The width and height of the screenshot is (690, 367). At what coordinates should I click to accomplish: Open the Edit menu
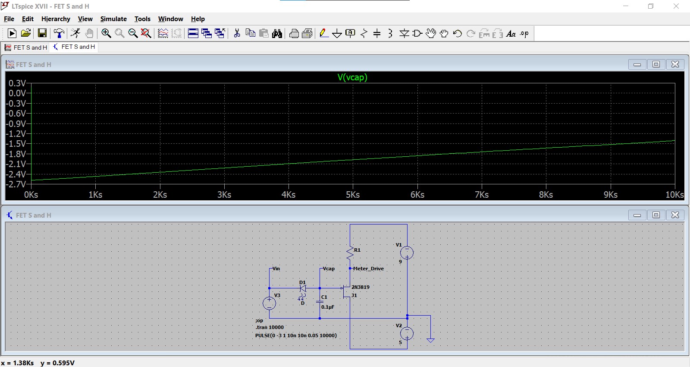(28, 19)
